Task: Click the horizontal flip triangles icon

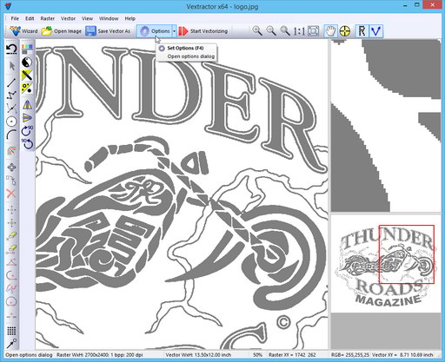Action: tap(27, 104)
